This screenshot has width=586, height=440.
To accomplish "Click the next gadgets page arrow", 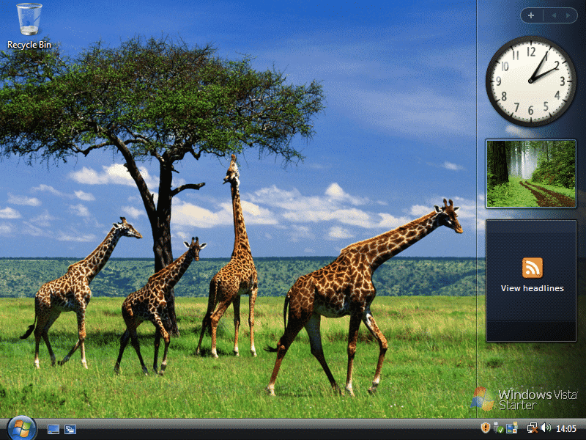I will [x=568, y=15].
